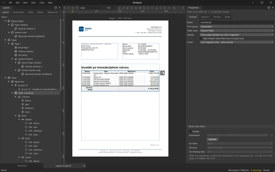Click the 3 warnings status indicator

point(256,170)
